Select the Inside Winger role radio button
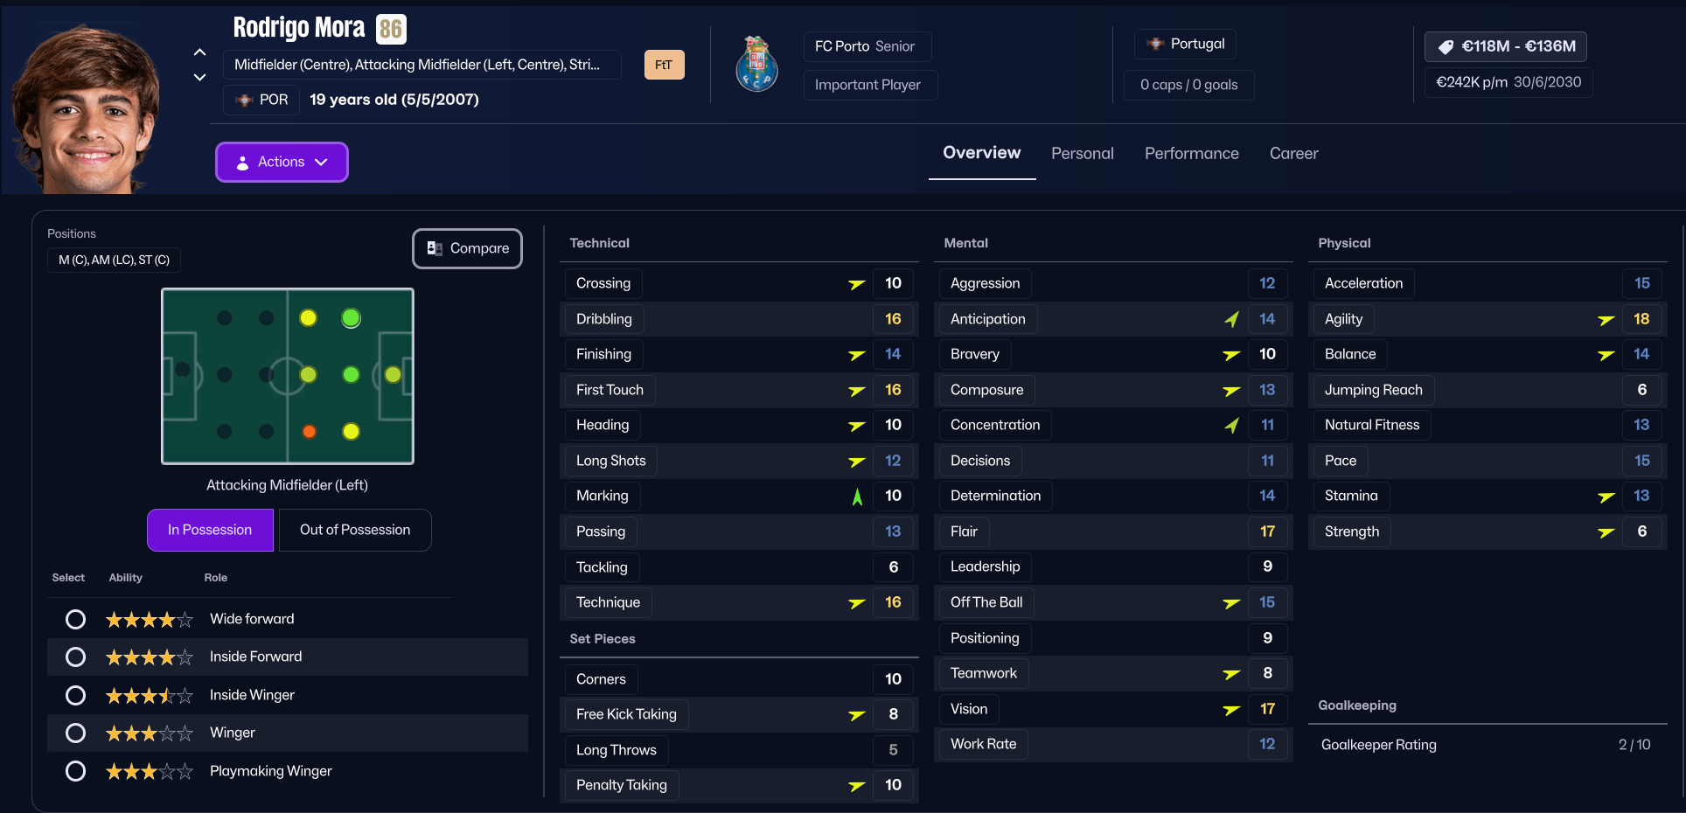This screenshot has height=813, width=1686. point(76,696)
